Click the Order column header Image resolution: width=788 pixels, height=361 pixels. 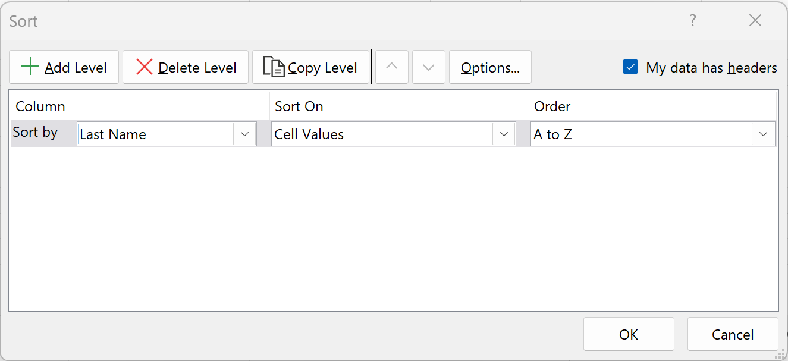[552, 106]
